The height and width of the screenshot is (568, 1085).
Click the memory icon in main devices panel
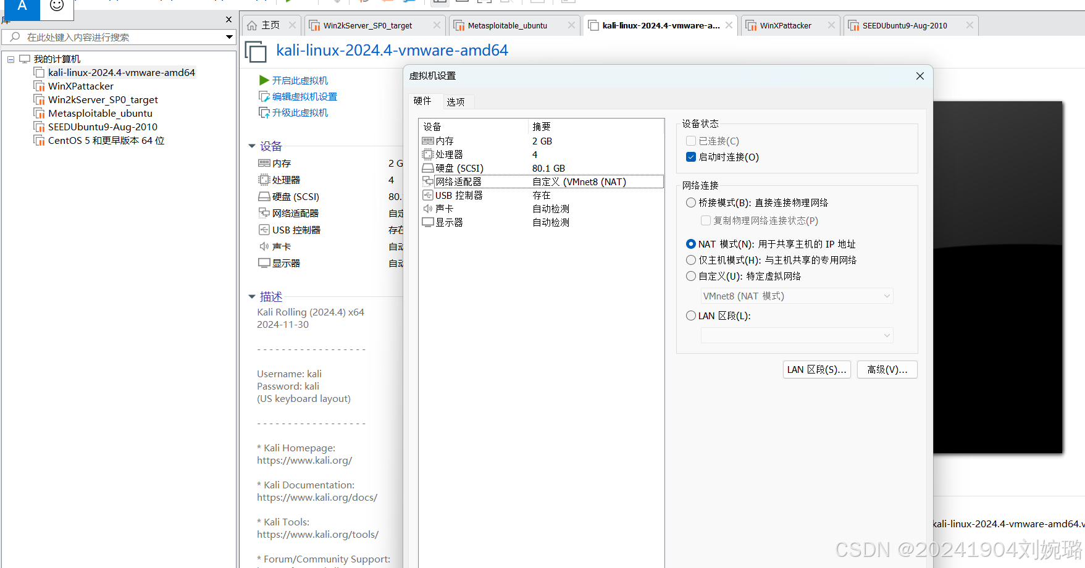(x=264, y=163)
